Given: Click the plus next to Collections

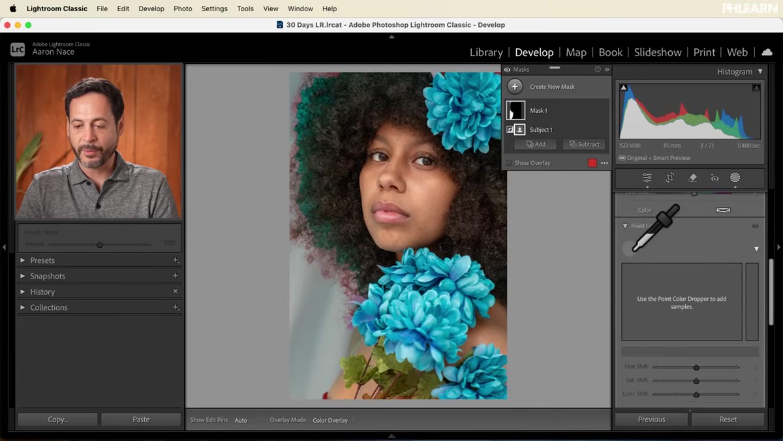Looking at the screenshot, I should point(175,307).
